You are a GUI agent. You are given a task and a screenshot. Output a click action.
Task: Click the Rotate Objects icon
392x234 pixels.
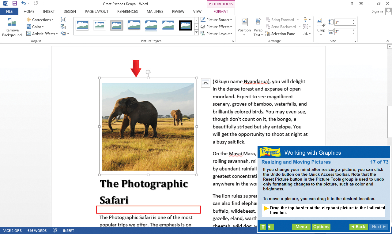coord(305,34)
